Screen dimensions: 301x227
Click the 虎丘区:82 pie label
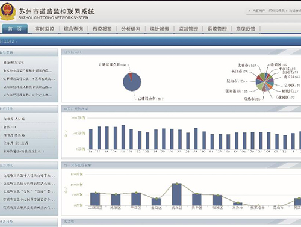point(292,76)
